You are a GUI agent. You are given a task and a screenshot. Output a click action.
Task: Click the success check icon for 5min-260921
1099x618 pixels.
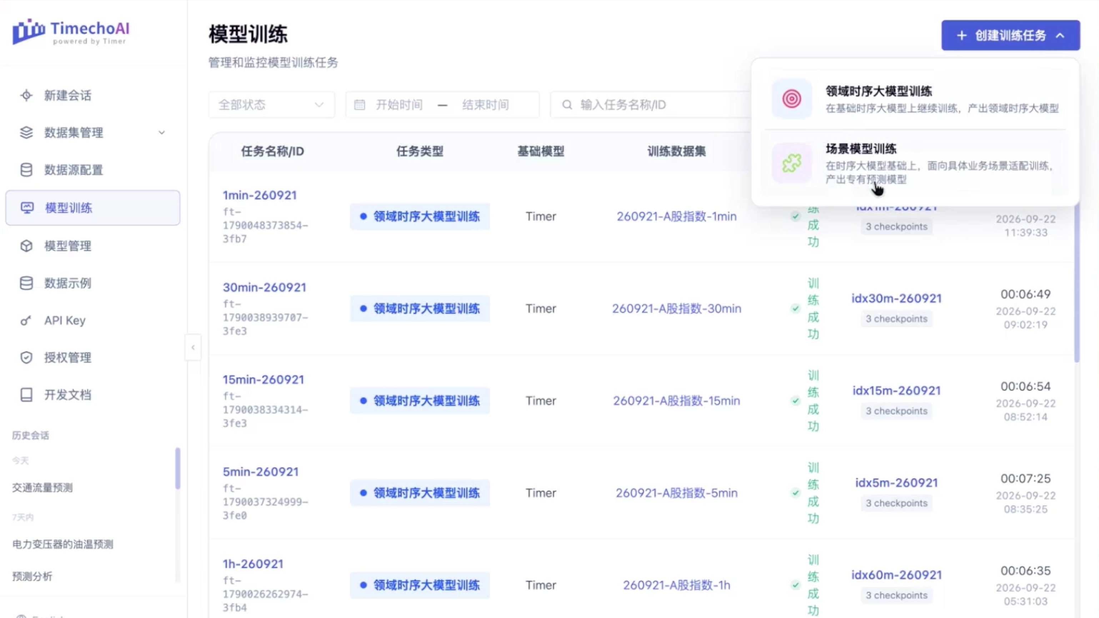point(795,493)
